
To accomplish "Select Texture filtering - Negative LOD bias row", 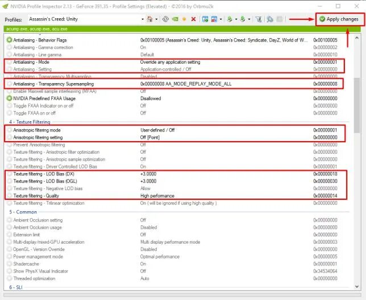I will (x=176, y=188).
